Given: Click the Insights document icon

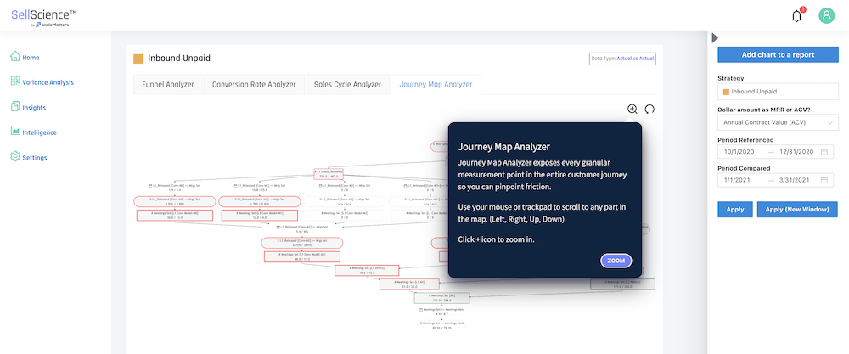Looking at the screenshot, I should point(15,107).
